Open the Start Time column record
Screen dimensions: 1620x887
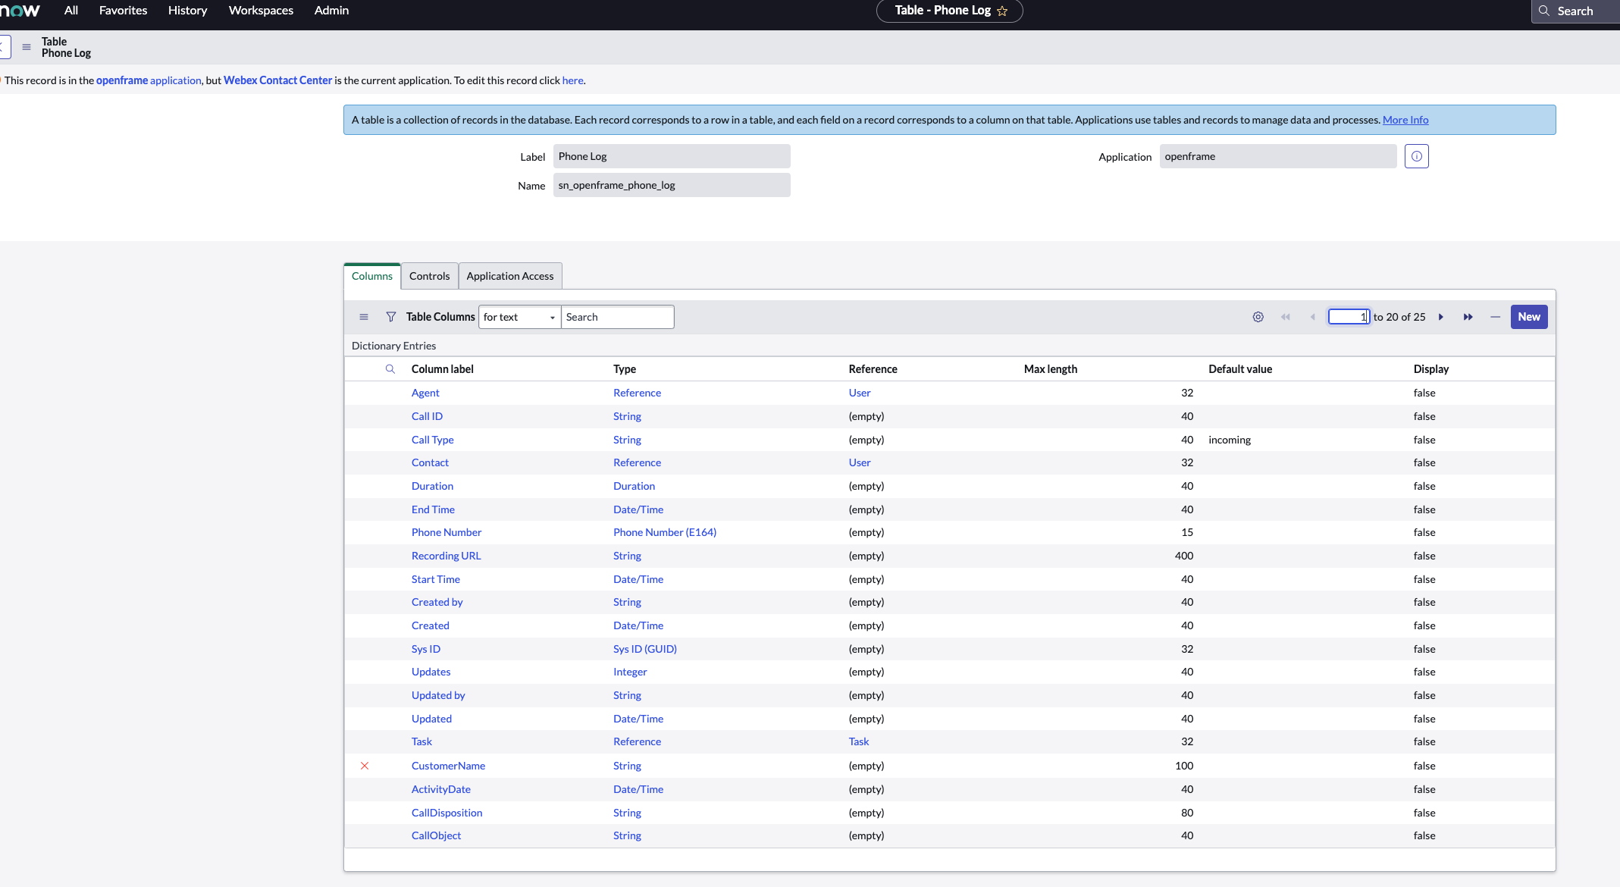tap(436, 579)
